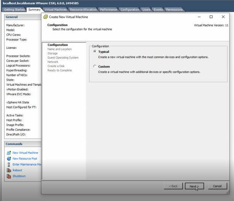Click the Hyperthreading: label
234x201 pixels.
coord(17,70)
